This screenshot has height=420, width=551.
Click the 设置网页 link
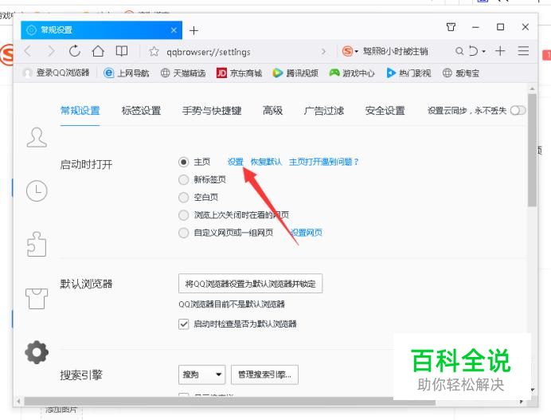click(307, 233)
